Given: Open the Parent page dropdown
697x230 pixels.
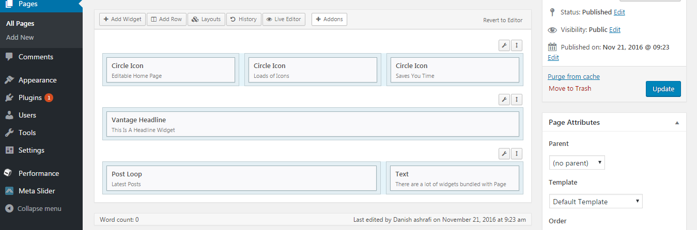Looking at the screenshot, I should point(577,163).
